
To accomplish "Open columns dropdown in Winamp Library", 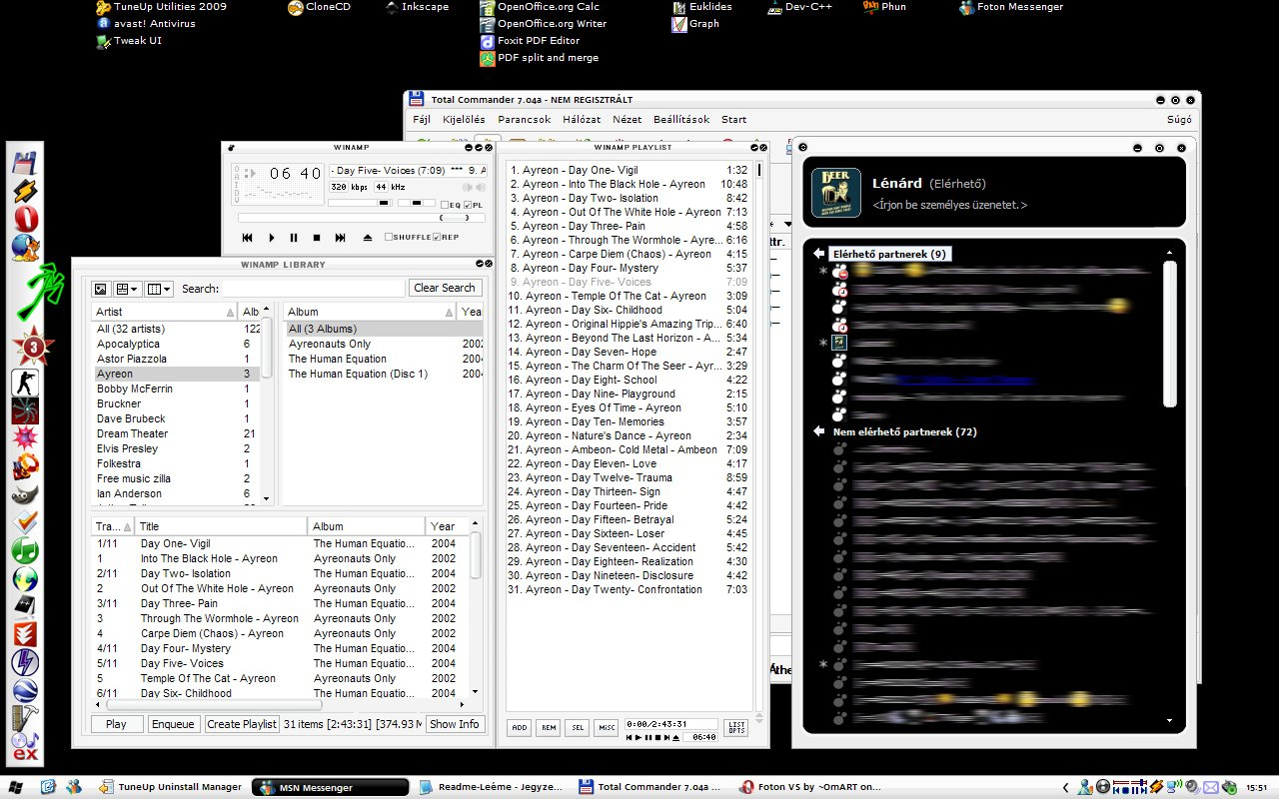I will point(159,289).
